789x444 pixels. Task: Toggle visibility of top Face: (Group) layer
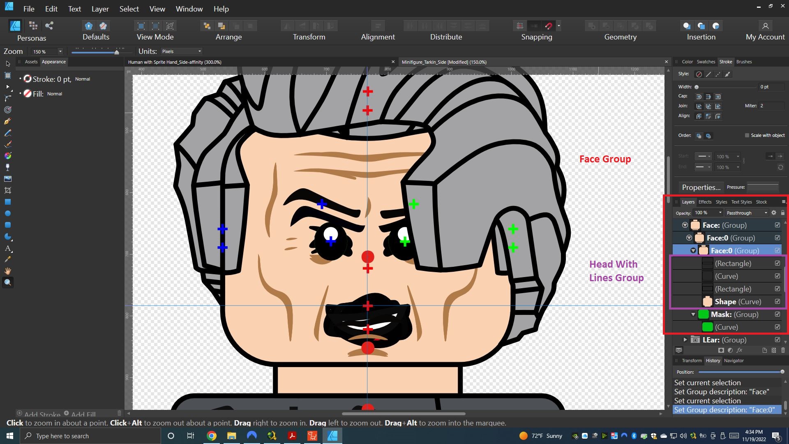777,225
